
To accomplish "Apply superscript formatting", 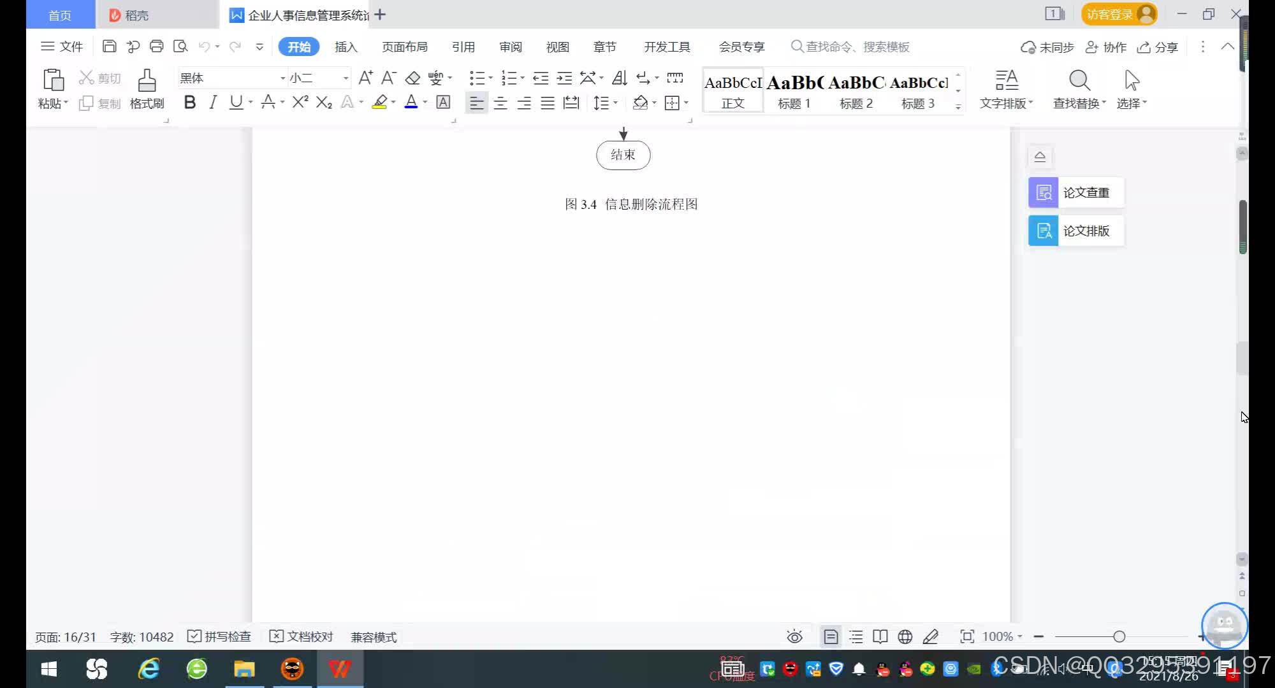I will pos(300,102).
